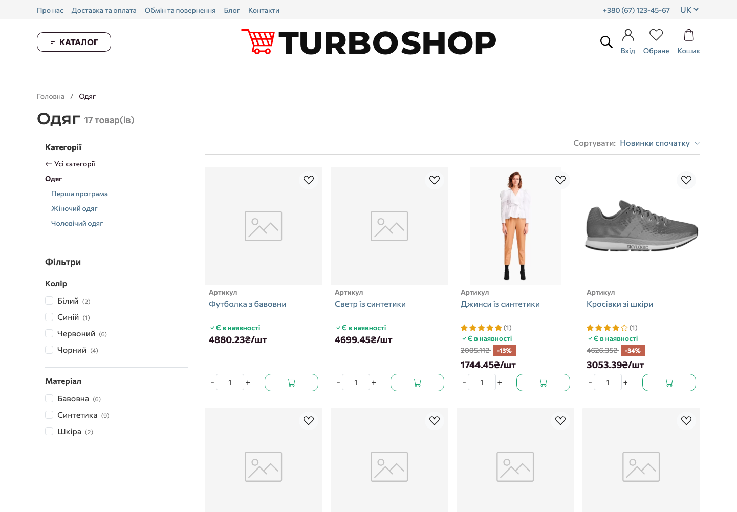Open Кросівки зі шкіри product title

pyautogui.click(x=620, y=304)
